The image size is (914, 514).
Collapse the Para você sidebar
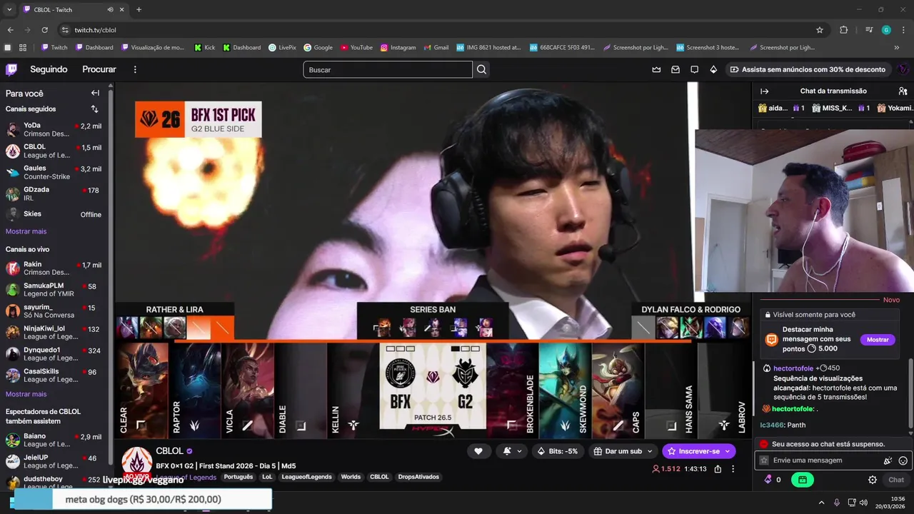coord(95,93)
